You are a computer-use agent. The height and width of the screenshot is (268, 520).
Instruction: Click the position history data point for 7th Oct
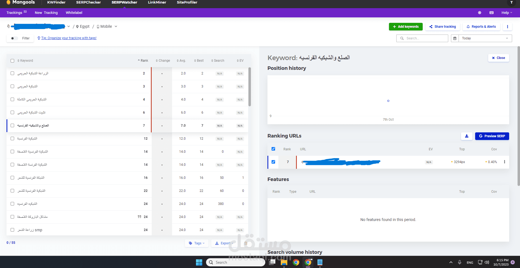[388, 101]
